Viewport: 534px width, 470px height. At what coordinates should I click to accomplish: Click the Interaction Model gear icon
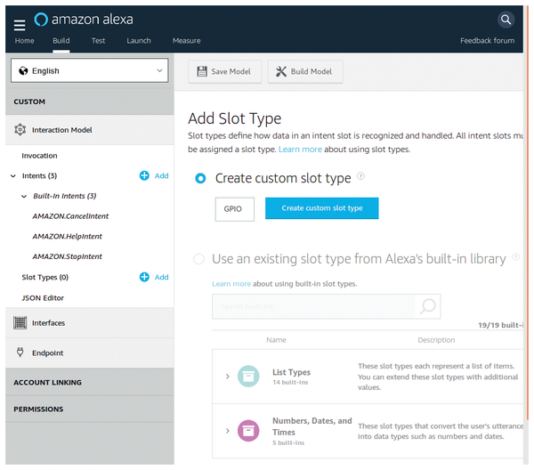pyautogui.click(x=20, y=130)
